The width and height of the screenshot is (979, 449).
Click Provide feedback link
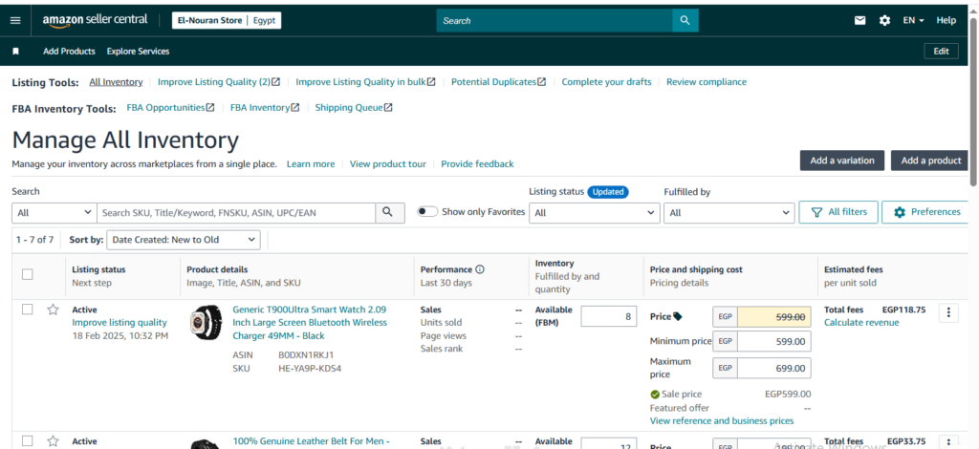coord(478,164)
